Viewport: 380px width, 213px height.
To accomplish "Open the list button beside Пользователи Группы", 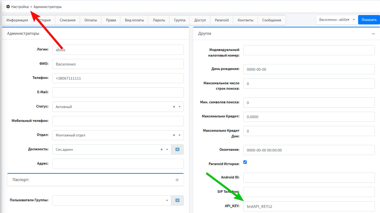I will coord(177,201).
